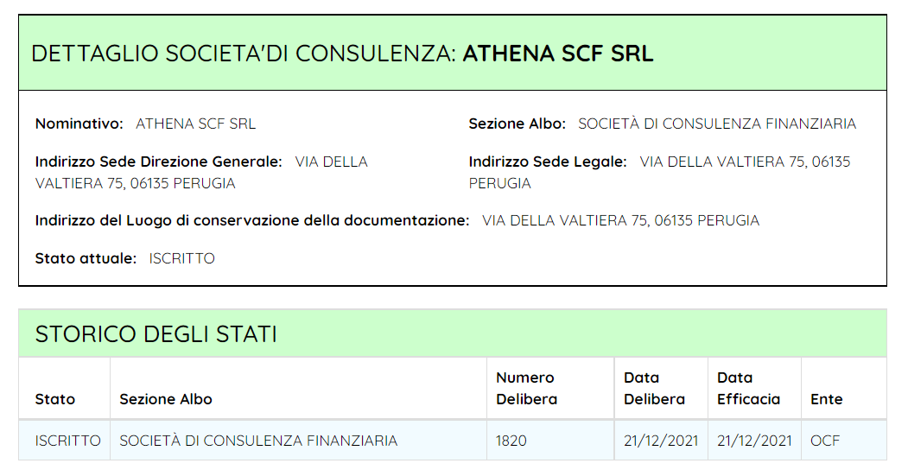Click the delibera number 1820 cell
Image resolution: width=908 pixels, height=476 pixels.
[512, 441]
